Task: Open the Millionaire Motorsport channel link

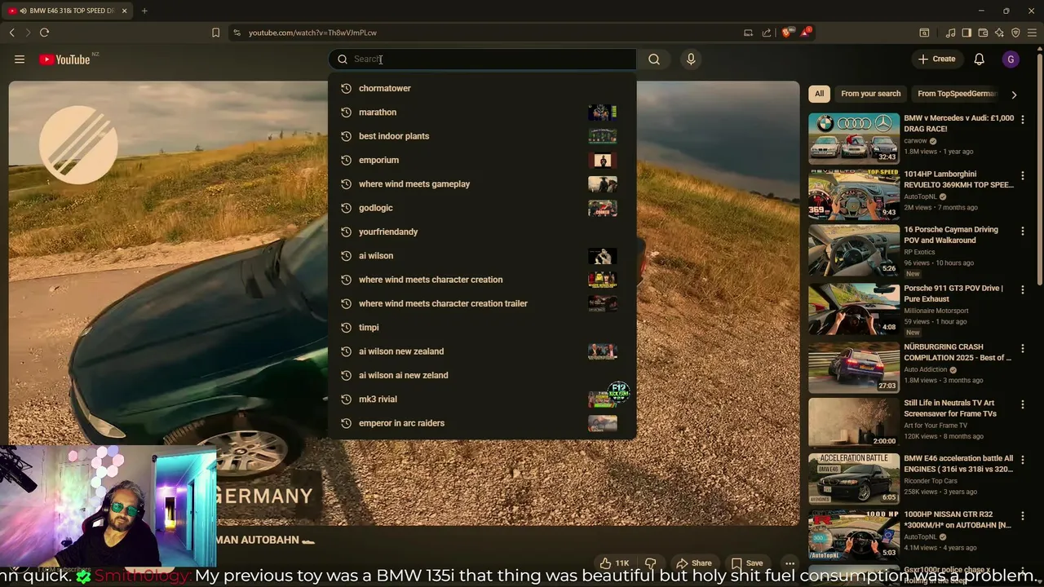Action: click(x=936, y=311)
